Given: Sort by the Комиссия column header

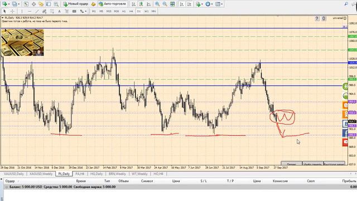Looking at the screenshot, I should (280, 181).
